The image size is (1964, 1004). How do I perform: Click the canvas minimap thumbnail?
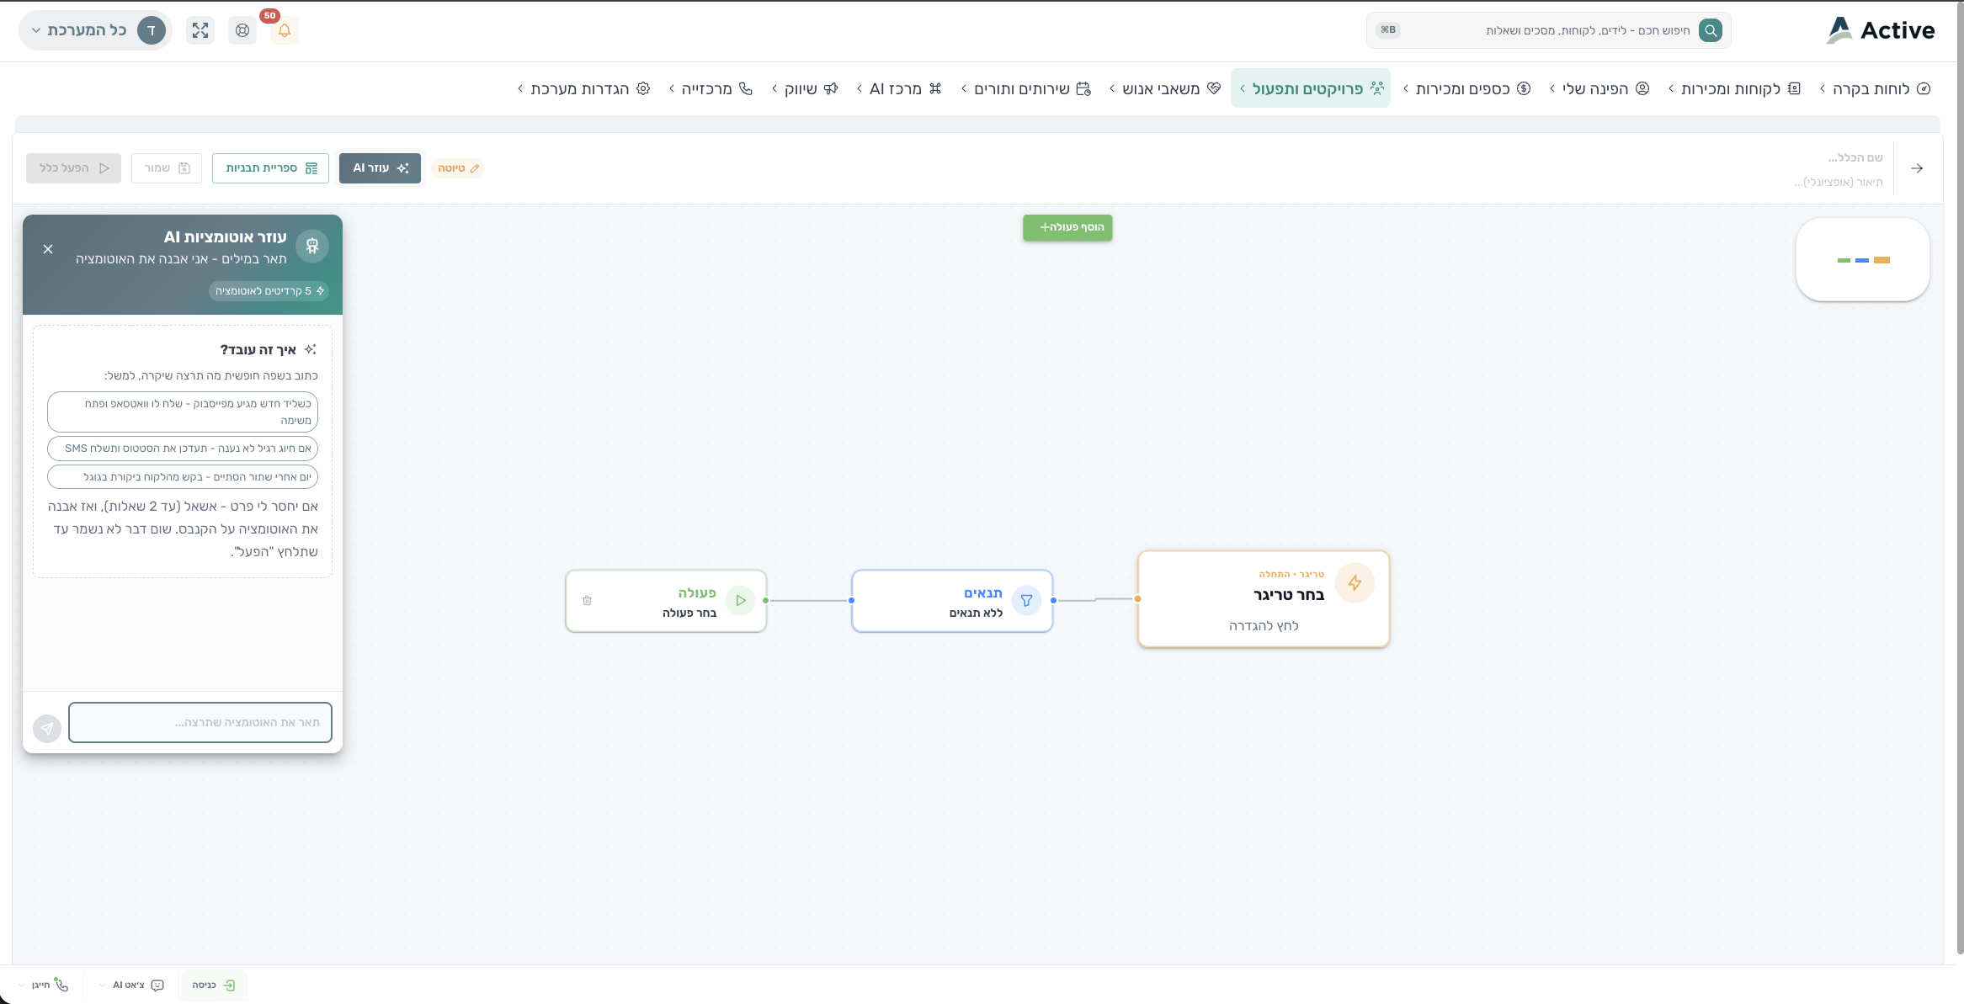pos(1863,260)
